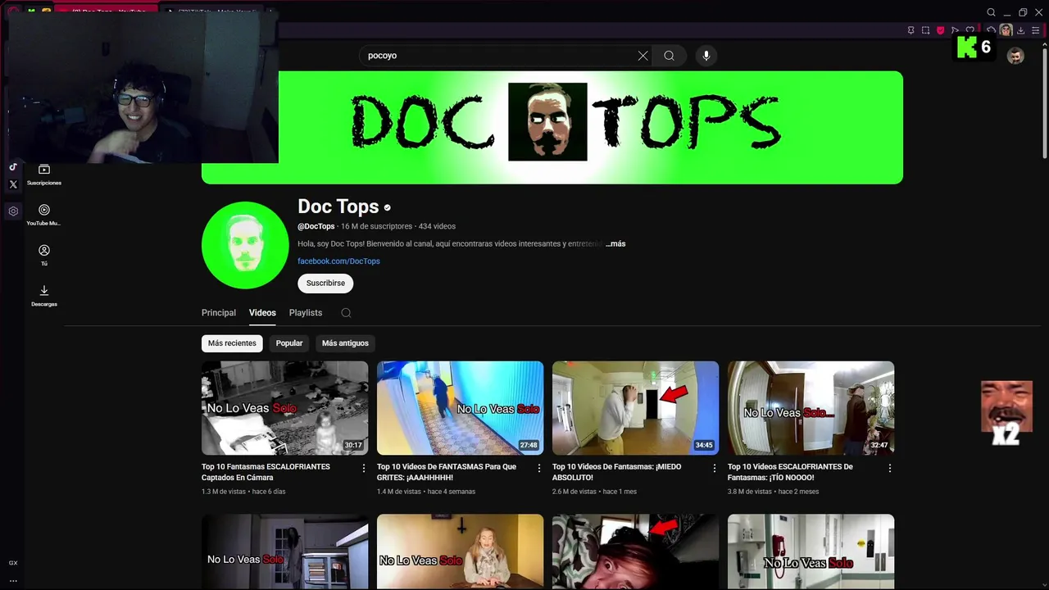
Task: Open YouTube account avatar menu
Action: [1015, 56]
